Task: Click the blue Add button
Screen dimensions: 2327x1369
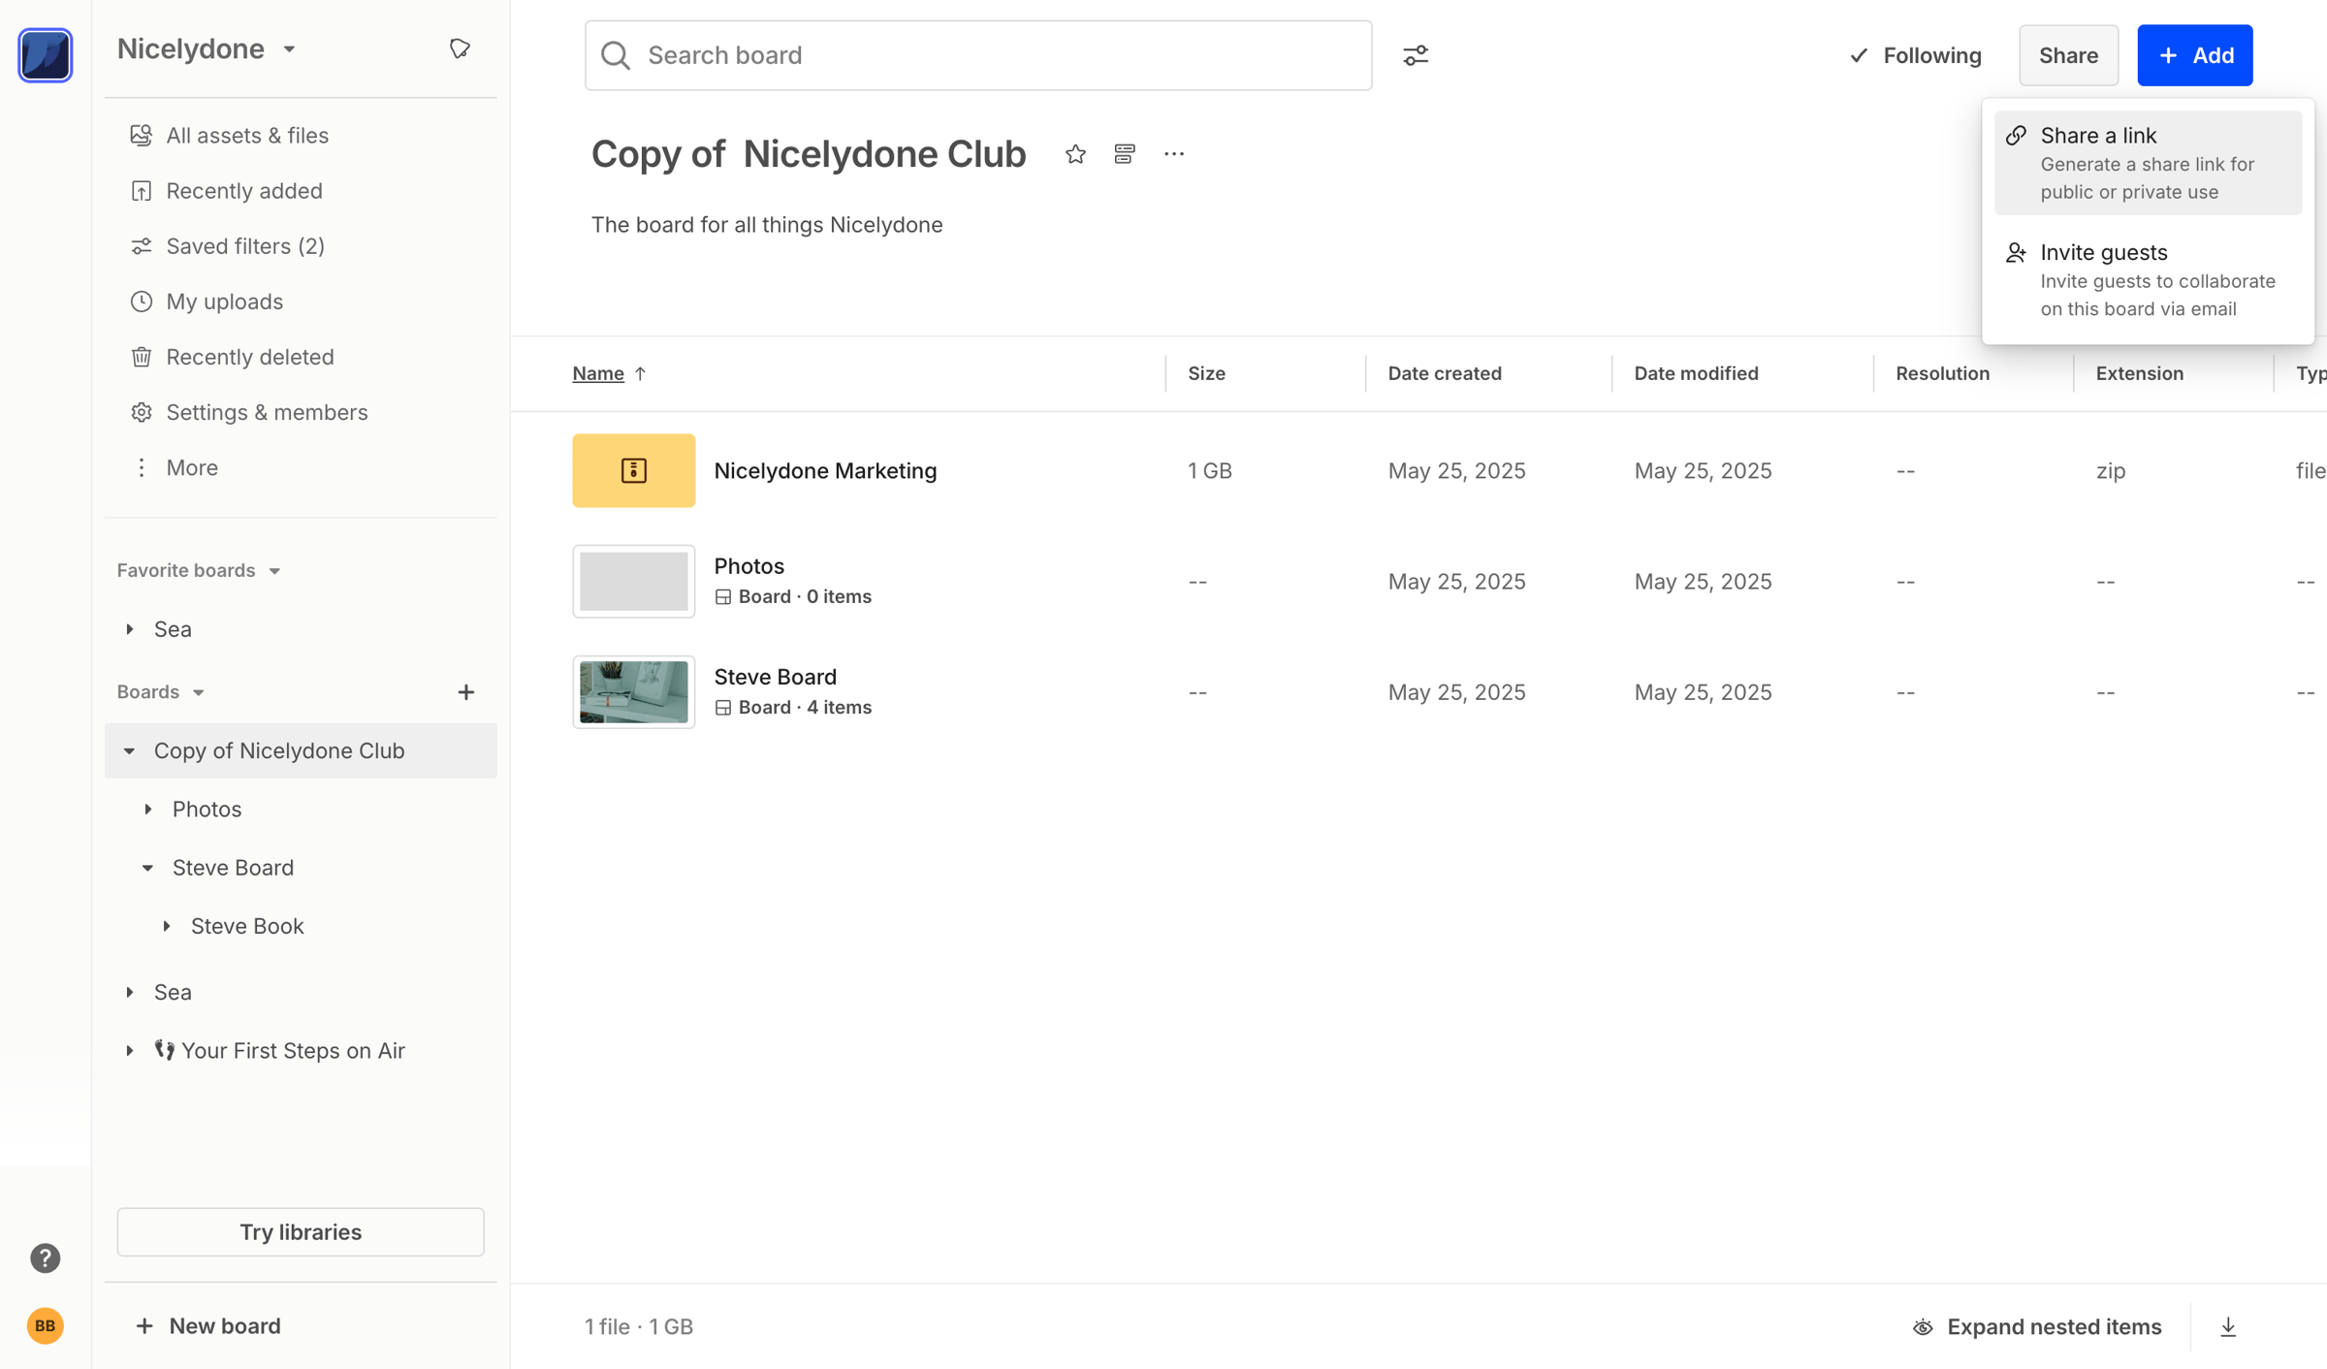Action: 2195,55
